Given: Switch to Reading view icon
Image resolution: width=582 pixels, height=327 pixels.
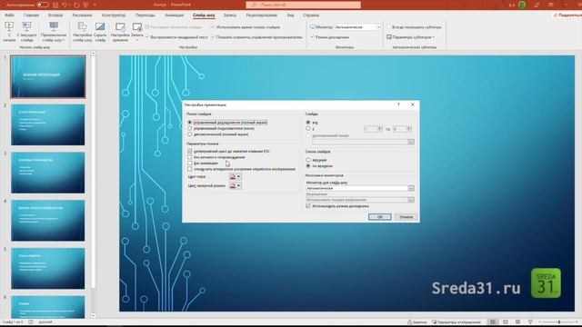Looking at the screenshot, I should pyautogui.click(x=517, y=322).
